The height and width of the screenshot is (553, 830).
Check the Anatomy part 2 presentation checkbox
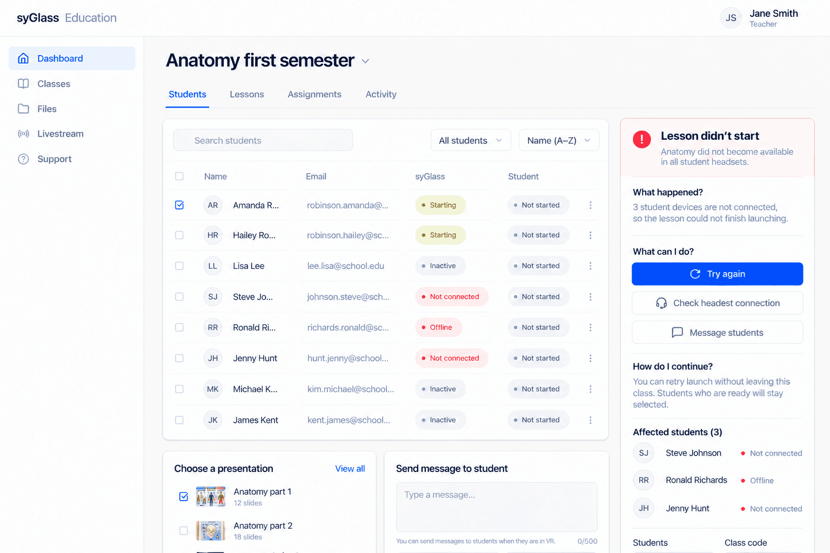pos(184,531)
